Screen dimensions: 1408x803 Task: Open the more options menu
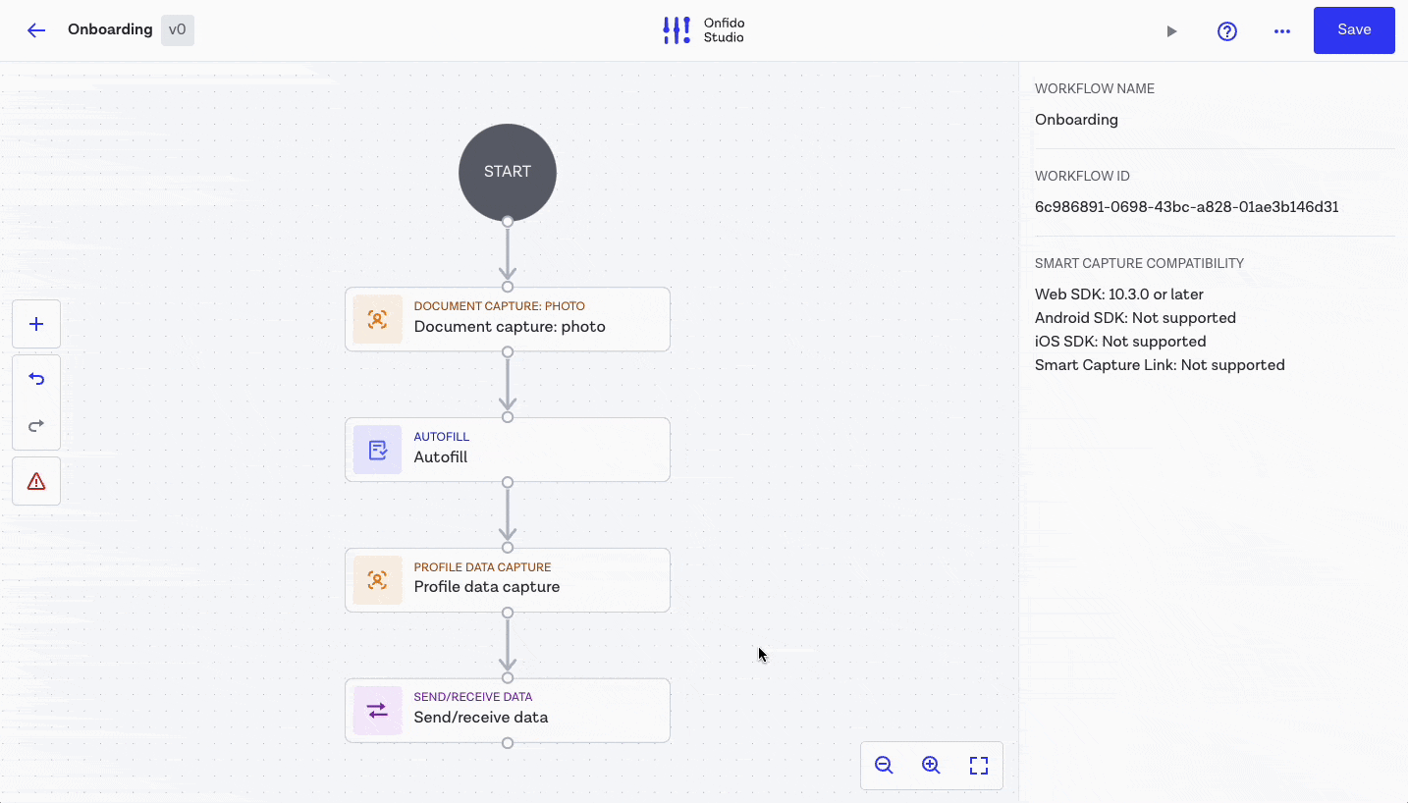pyautogui.click(x=1282, y=30)
